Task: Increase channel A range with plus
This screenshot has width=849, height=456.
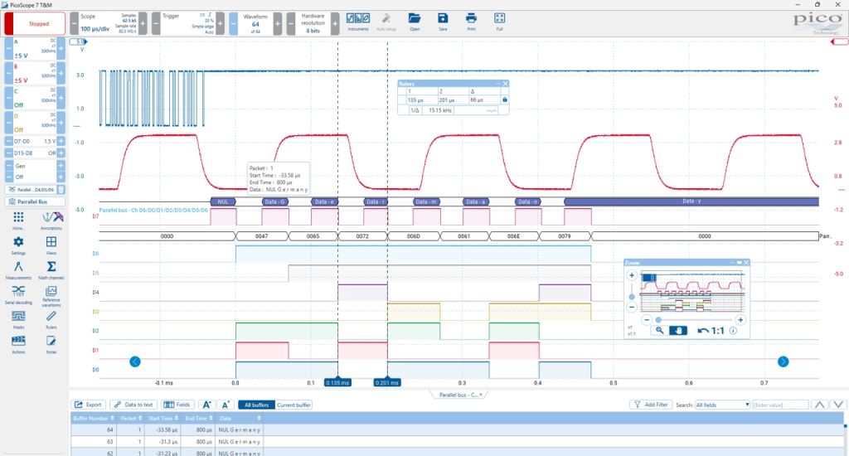Action: coord(61,49)
